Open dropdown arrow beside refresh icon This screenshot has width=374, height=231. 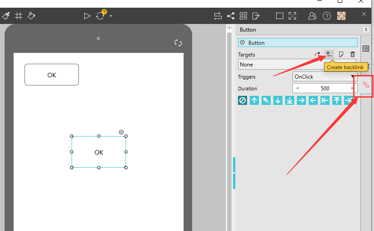click(x=111, y=16)
